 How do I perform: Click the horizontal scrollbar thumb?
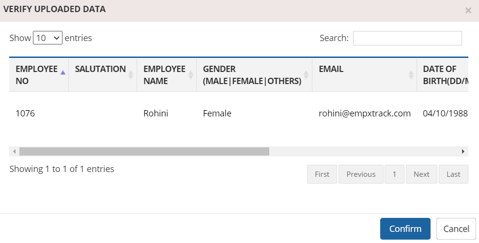pos(144,152)
